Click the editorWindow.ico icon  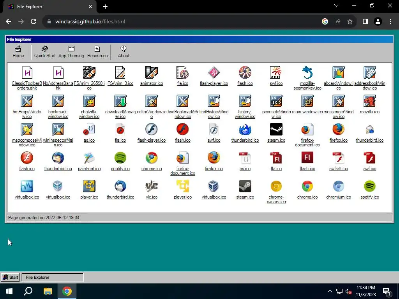point(152,101)
